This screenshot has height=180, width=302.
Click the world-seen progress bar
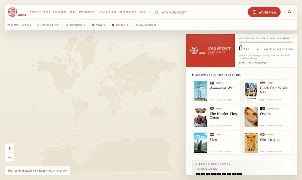pyautogui.click(x=266, y=42)
